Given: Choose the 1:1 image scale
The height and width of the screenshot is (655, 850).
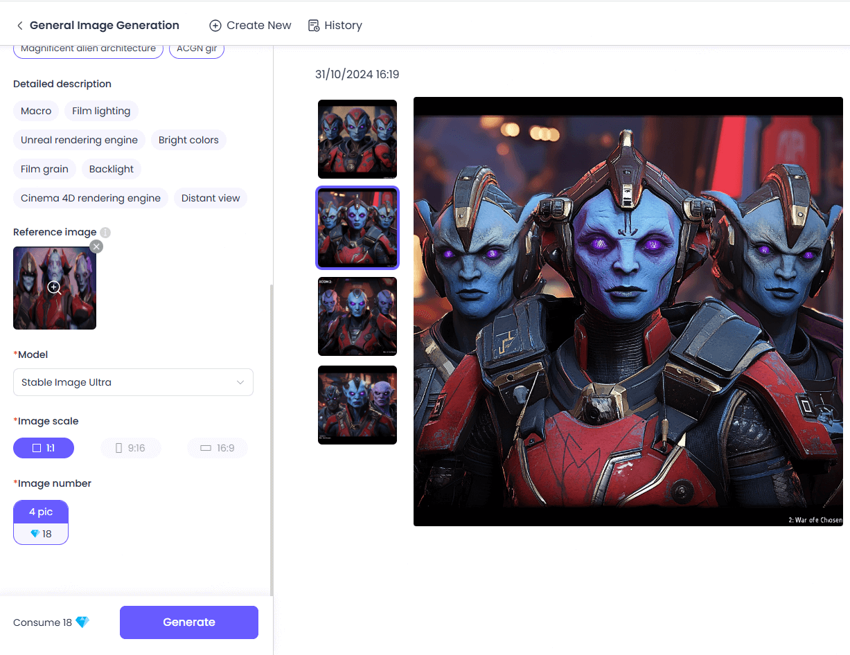Looking at the screenshot, I should (44, 448).
